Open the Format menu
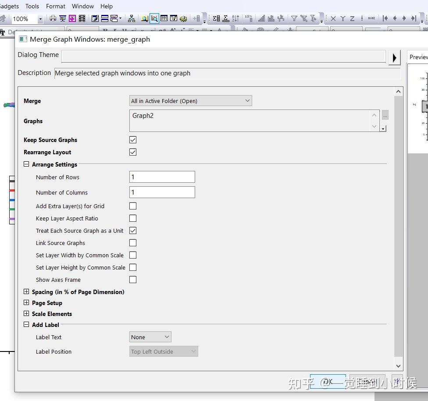 click(56, 6)
